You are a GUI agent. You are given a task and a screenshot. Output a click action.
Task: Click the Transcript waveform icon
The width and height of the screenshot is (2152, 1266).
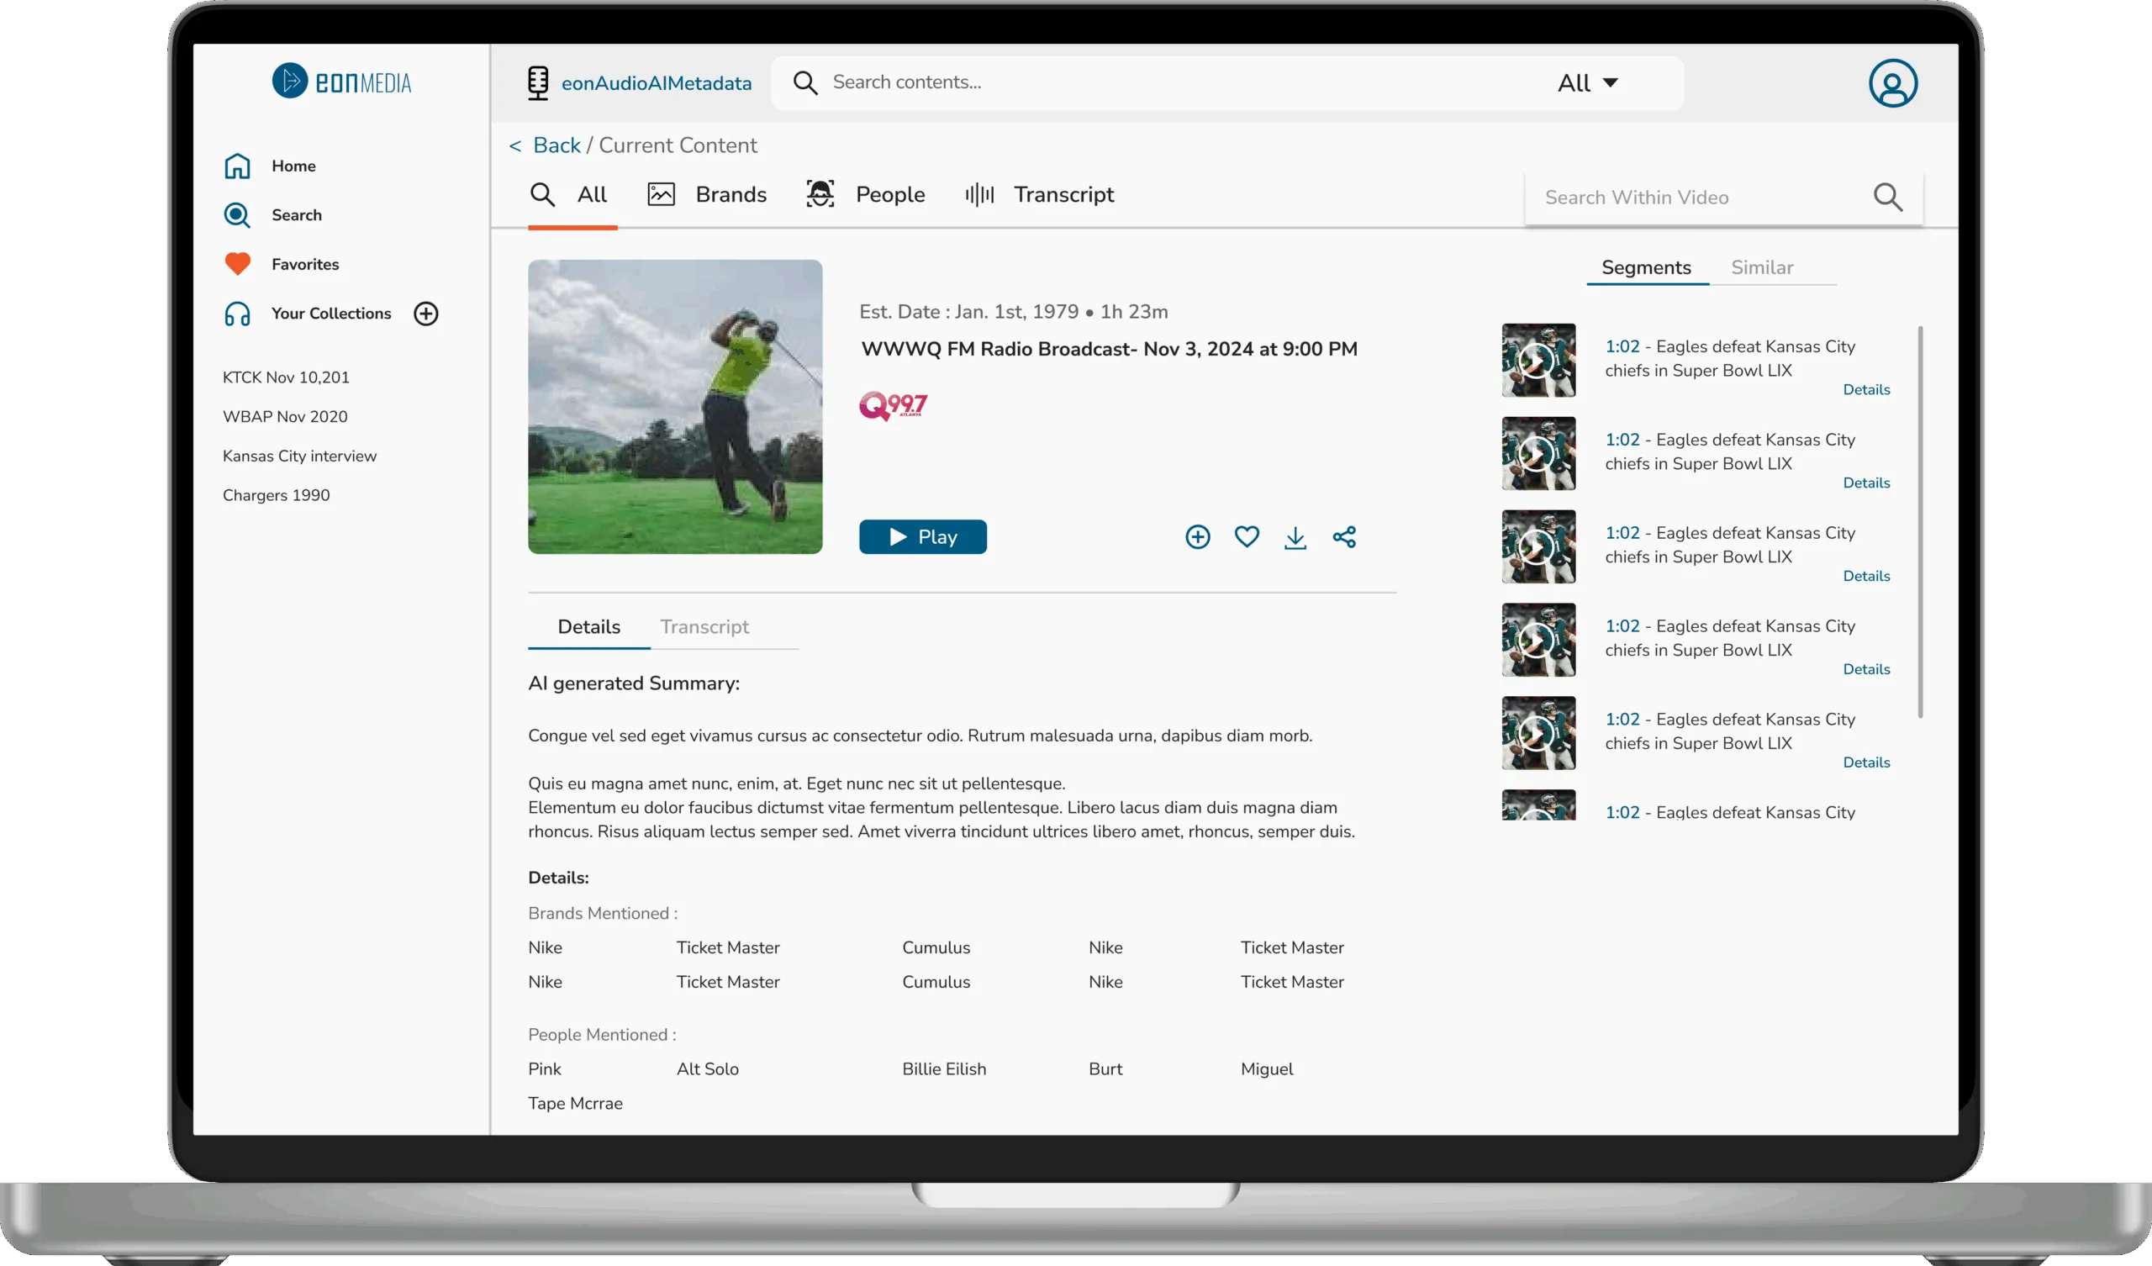click(979, 195)
